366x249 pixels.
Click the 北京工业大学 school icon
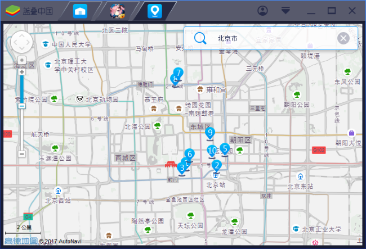[x=296, y=229]
